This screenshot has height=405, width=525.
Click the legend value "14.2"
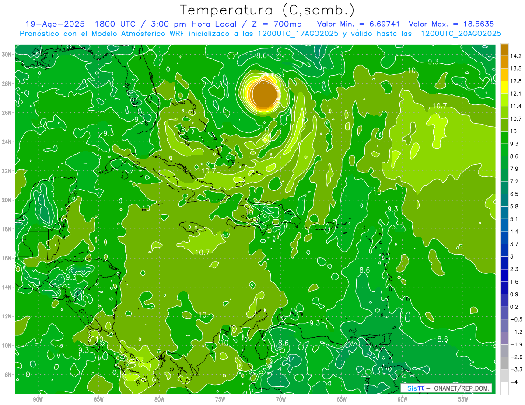(516, 56)
